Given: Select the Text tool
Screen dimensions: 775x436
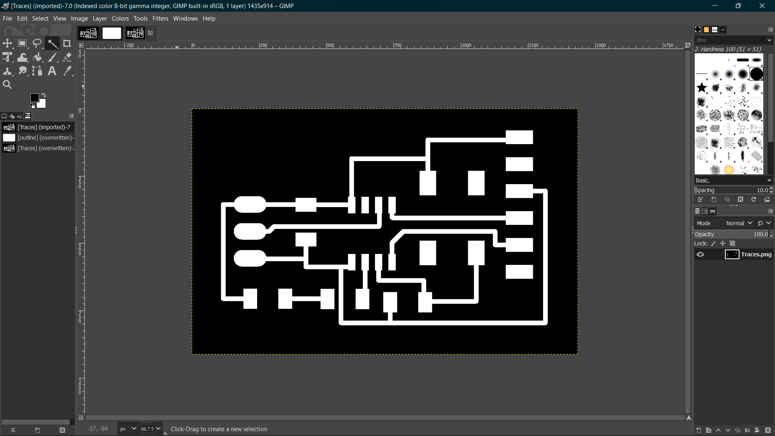Looking at the screenshot, I should (x=52, y=71).
